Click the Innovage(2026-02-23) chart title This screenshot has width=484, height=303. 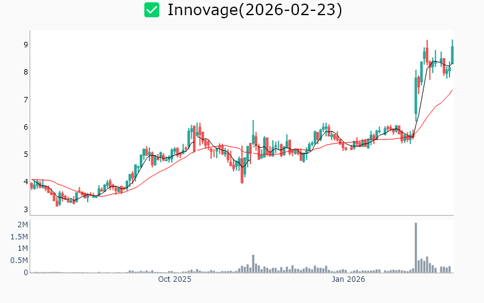(x=254, y=10)
